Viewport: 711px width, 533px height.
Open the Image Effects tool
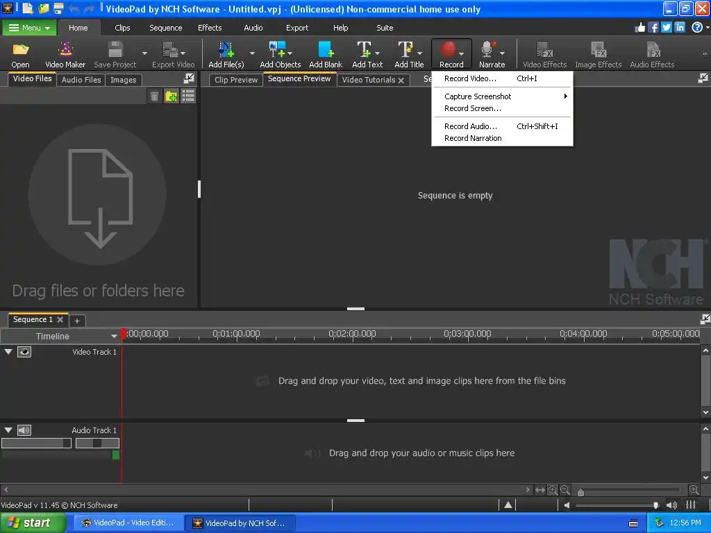pos(598,54)
